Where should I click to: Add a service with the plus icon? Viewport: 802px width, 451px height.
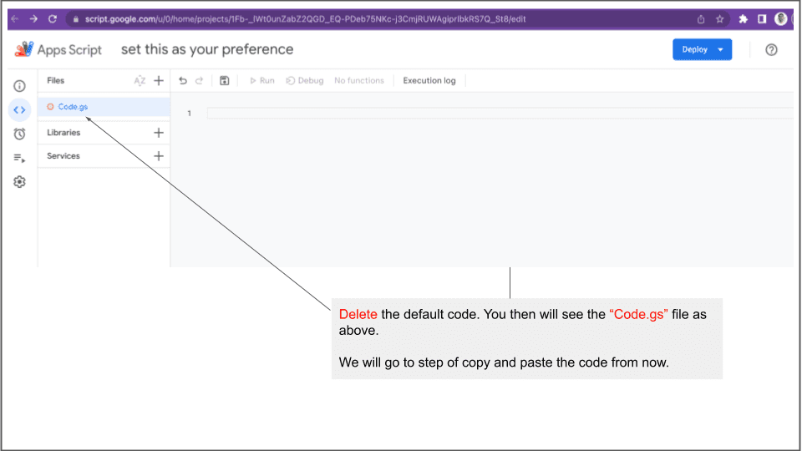click(x=159, y=156)
